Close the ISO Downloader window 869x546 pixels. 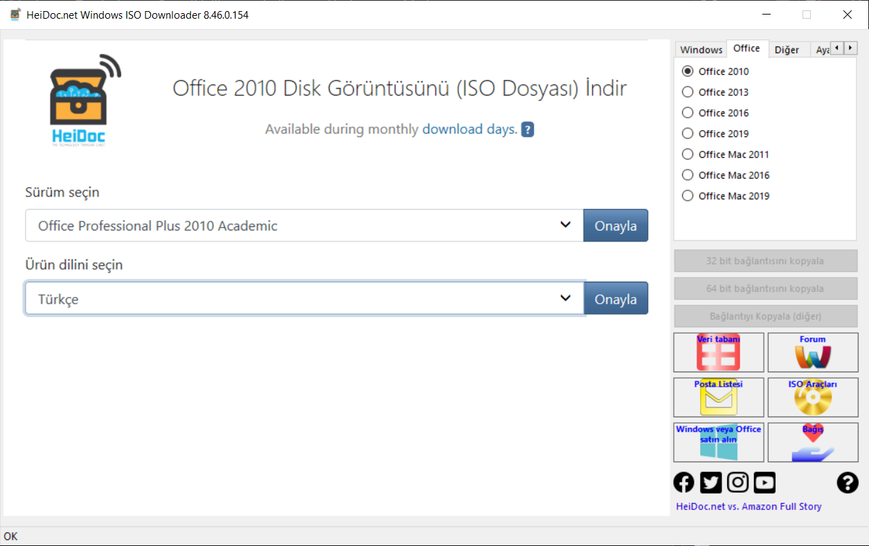tap(848, 15)
